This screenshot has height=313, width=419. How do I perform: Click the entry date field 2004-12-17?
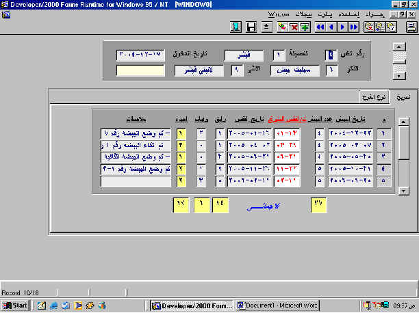140,55
